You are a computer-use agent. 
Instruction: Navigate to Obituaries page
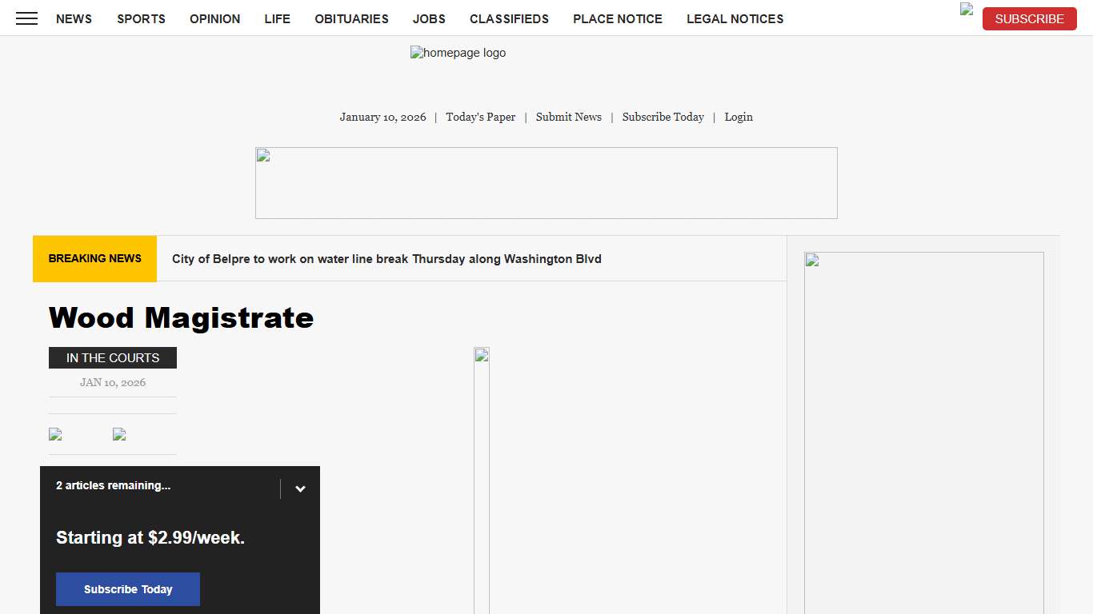[351, 18]
